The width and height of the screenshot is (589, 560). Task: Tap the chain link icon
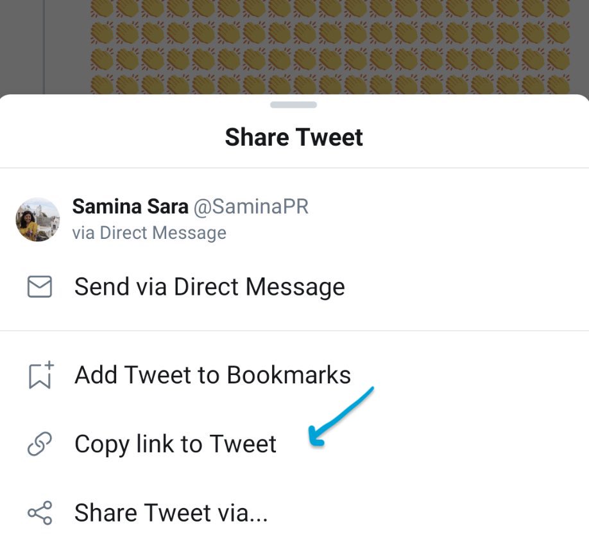pos(40,444)
